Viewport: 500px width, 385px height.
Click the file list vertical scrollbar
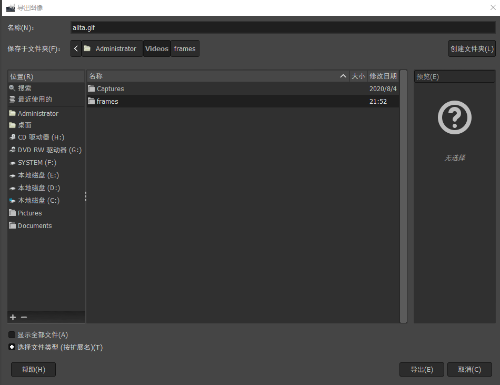(x=403, y=196)
